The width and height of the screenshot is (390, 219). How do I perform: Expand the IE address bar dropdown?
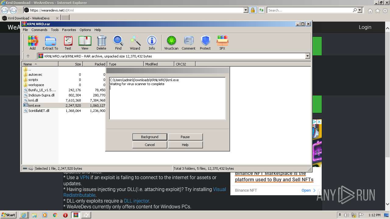coord(246,10)
